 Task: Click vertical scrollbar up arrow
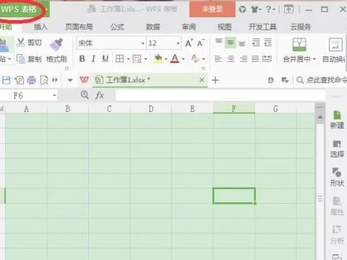coord(320,117)
